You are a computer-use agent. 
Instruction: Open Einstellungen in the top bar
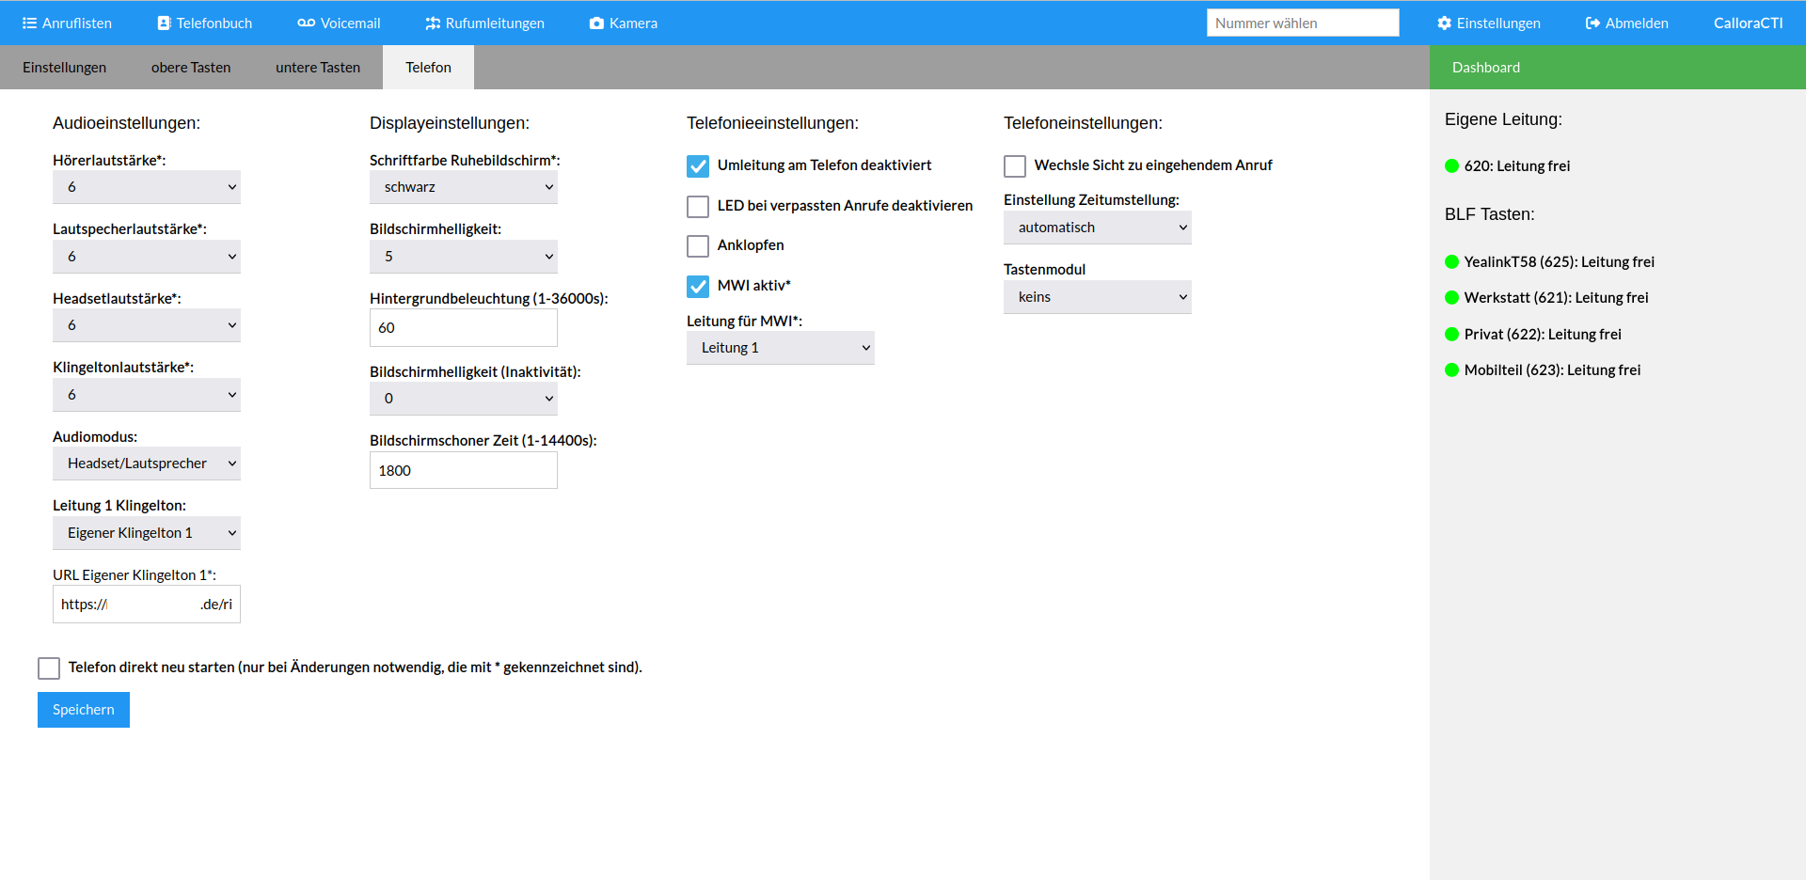tap(1489, 24)
